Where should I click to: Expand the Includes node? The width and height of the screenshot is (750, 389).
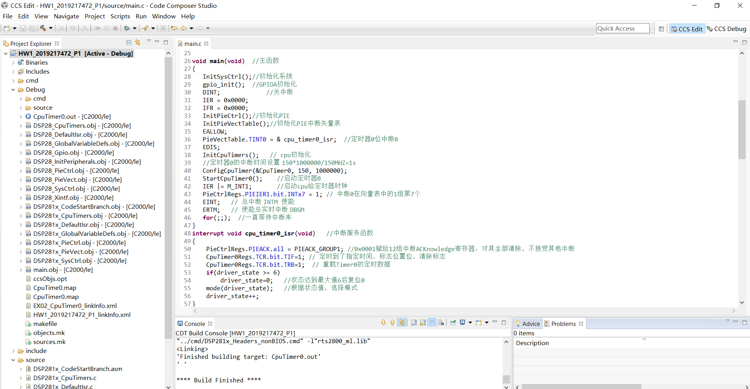click(13, 72)
